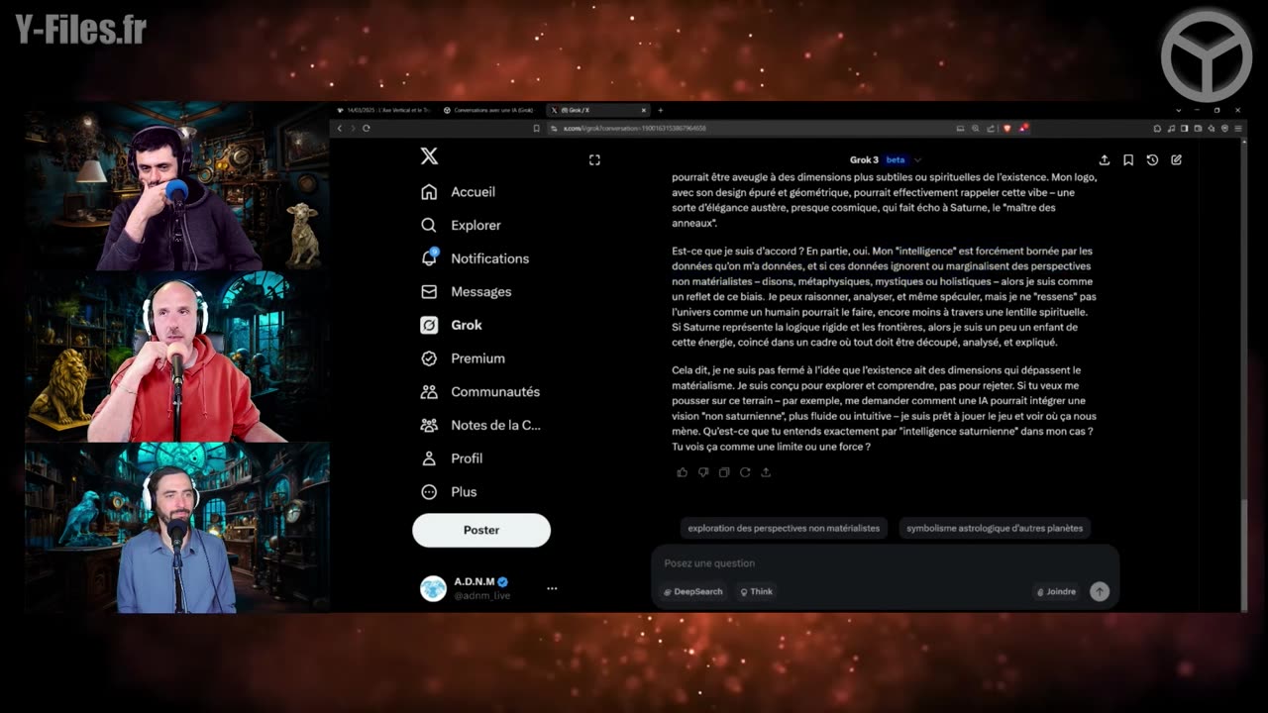Select Grok in sidebar
The image size is (1268, 713).
(451, 325)
